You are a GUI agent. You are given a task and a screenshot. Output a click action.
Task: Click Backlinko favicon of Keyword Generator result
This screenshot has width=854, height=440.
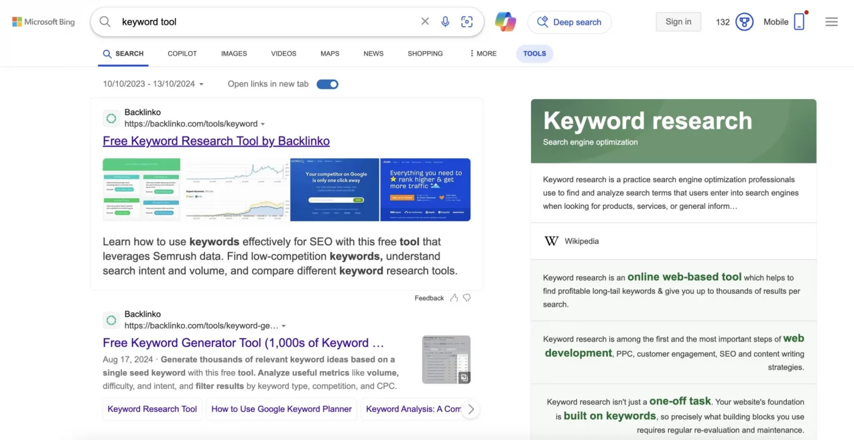click(111, 320)
